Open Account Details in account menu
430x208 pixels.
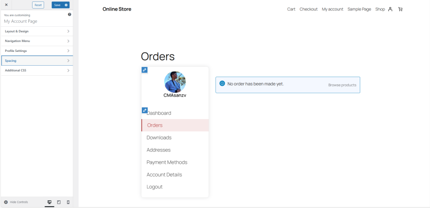tap(164, 174)
